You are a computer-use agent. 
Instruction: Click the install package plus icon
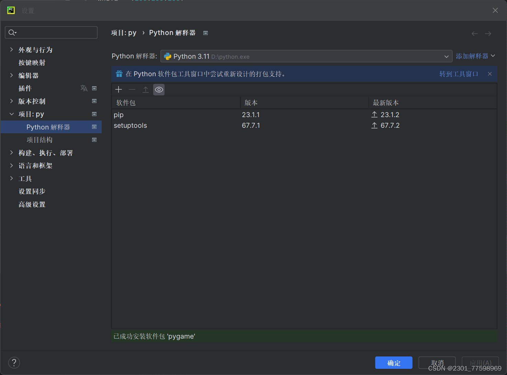click(x=119, y=90)
